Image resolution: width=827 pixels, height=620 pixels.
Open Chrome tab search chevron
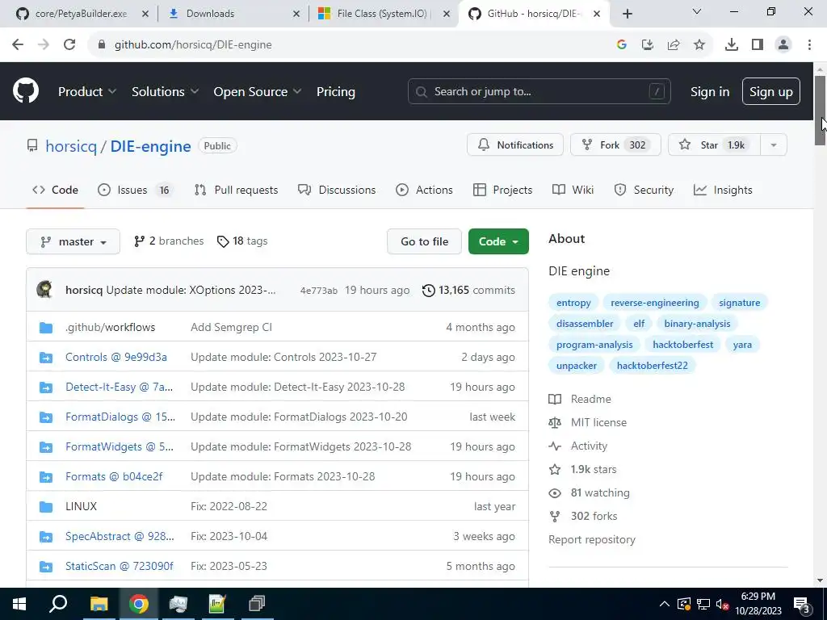pos(697,11)
